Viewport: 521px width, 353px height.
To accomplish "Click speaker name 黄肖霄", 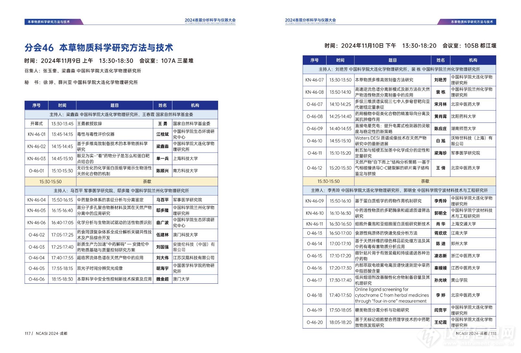I will (441, 116).
